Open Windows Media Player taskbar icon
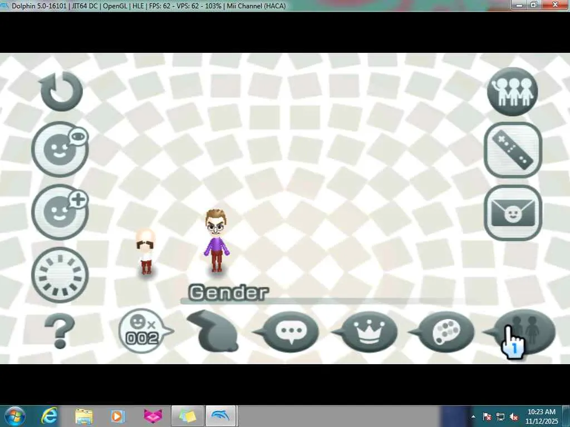The image size is (570, 427). 117,416
